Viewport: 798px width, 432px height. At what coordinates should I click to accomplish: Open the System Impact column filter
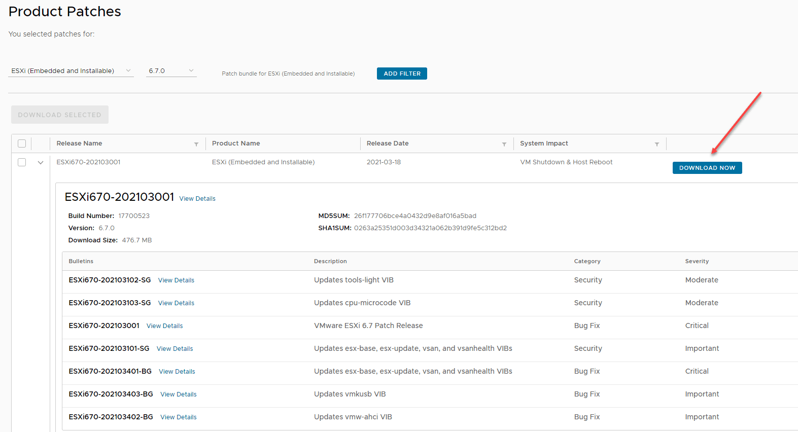657,145
